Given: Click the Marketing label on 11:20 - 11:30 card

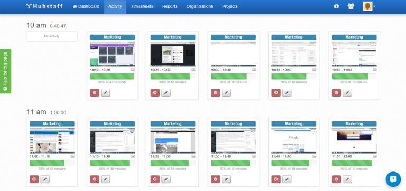Looking at the screenshot, I should coord(173,124).
